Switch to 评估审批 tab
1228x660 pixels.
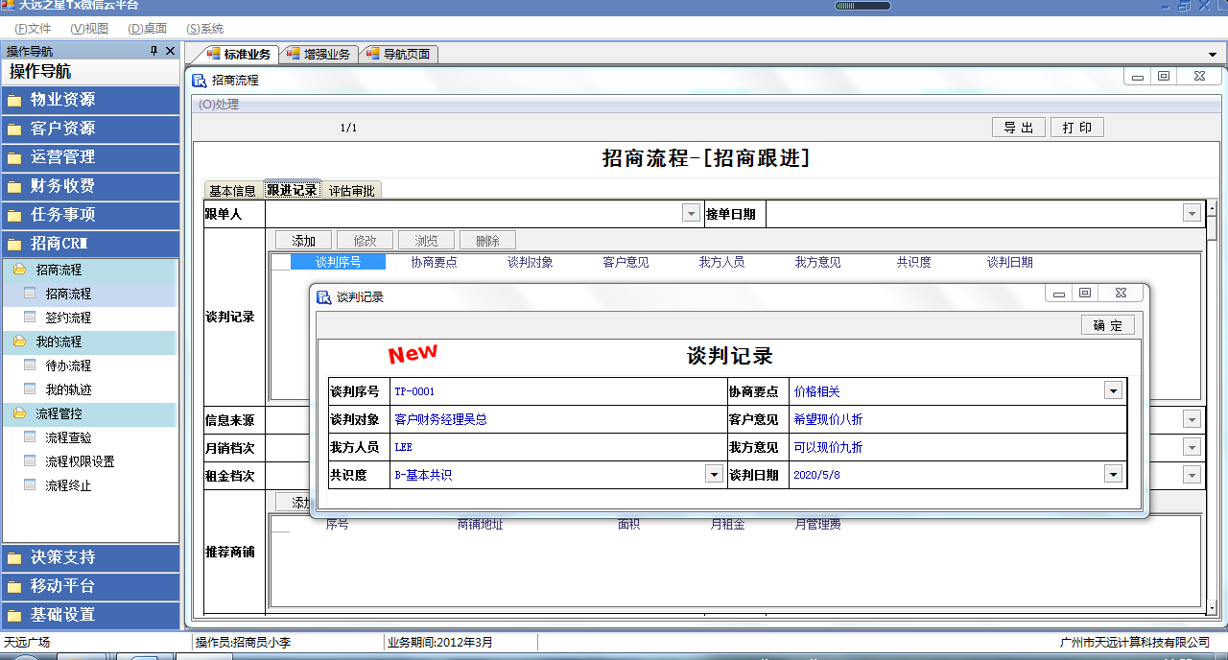coord(352,191)
